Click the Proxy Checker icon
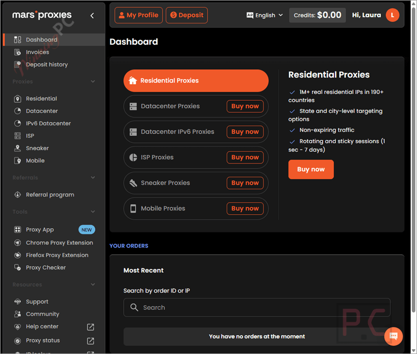 [x=18, y=268]
